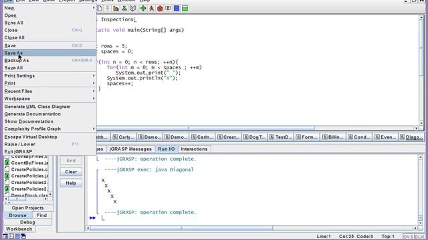Click the cascading windows icon at bottom-left

pos(23,236)
